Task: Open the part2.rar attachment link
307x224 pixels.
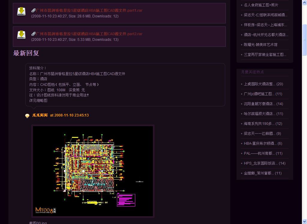Action: (x=89, y=34)
